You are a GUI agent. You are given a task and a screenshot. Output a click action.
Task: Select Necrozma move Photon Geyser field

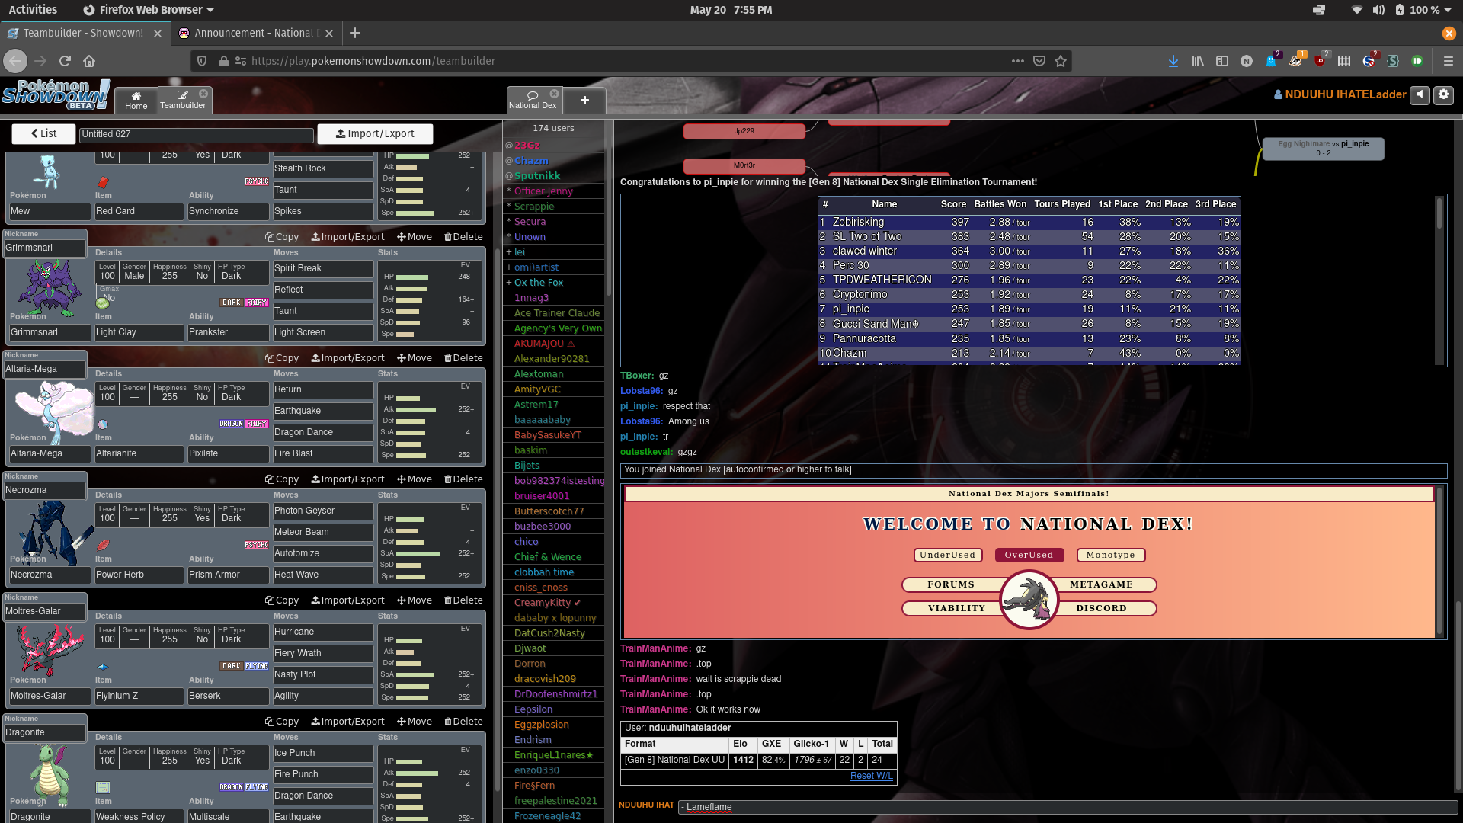[323, 511]
